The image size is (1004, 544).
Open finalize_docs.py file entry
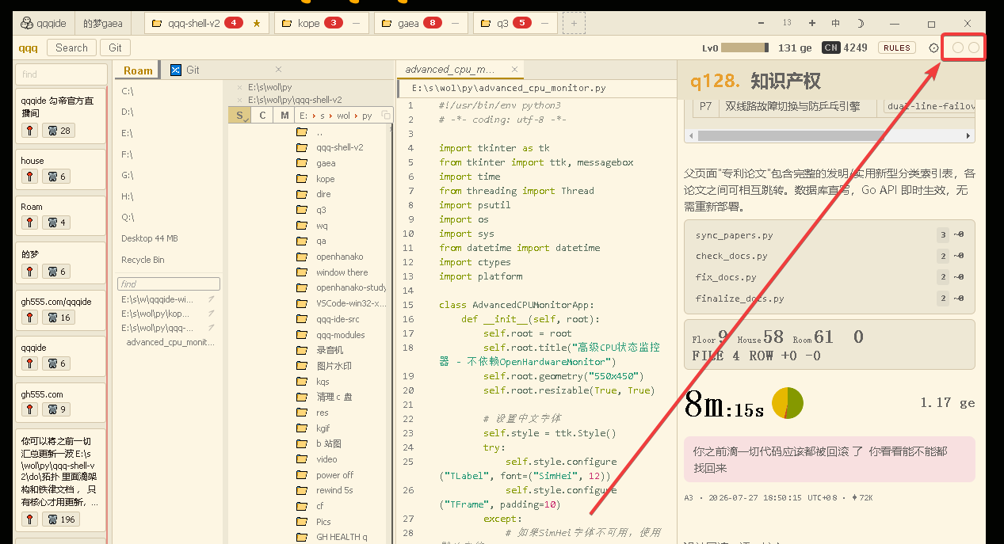[x=739, y=299]
